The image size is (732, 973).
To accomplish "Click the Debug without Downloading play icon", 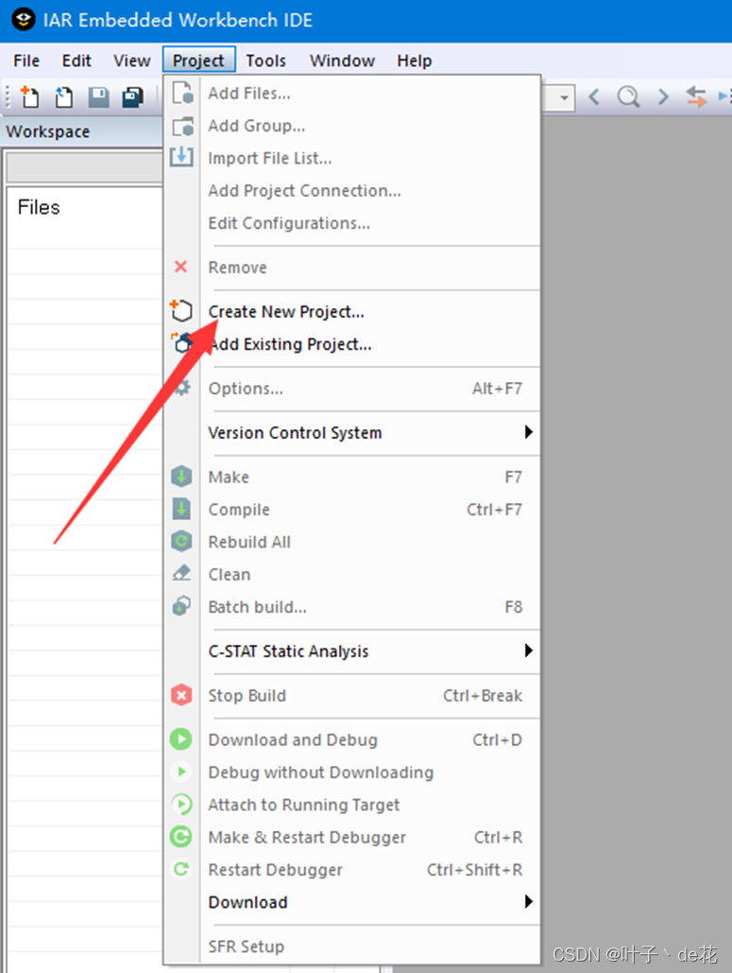I will (181, 772).
